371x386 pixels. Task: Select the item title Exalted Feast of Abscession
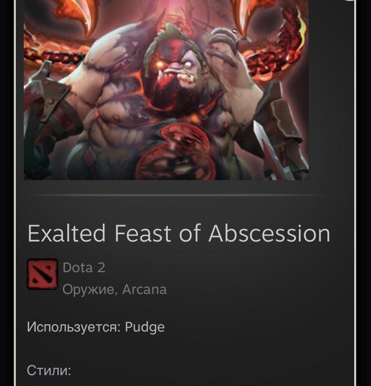pos(179,233)
